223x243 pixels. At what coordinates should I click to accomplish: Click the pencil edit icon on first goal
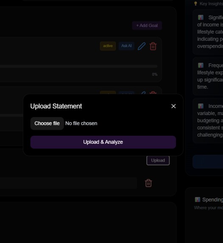coord(142,46)
